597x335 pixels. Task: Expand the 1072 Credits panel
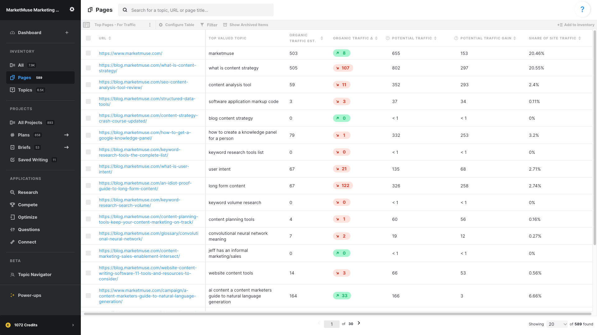tap(40, 325)
